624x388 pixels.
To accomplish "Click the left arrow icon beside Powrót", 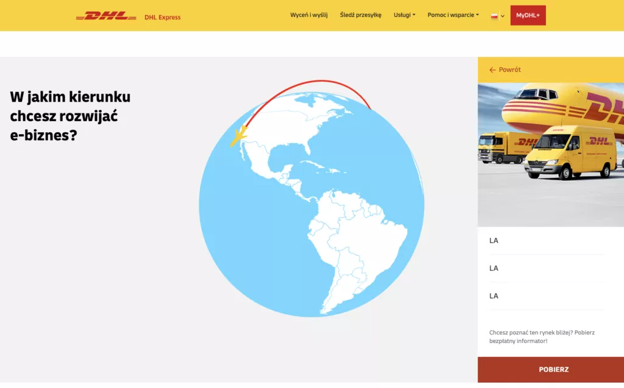I will click(x=492, y=70).
